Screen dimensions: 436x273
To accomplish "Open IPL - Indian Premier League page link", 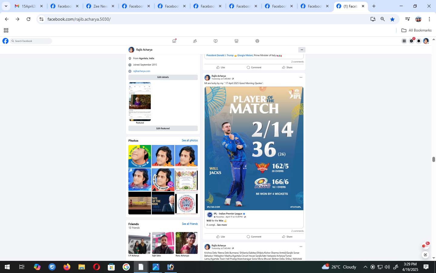I will tap(228, 214).
